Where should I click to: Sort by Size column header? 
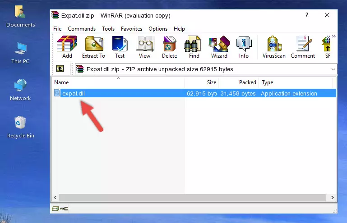(202, 82)
